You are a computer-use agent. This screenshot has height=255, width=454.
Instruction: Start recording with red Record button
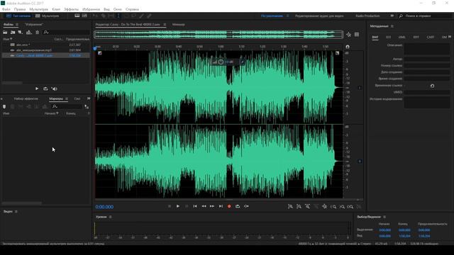[229, 206]
